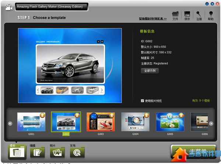Minimize the Flash Gallery Maker window
This screenshot has height=164, width=221.
coord(207,4)
